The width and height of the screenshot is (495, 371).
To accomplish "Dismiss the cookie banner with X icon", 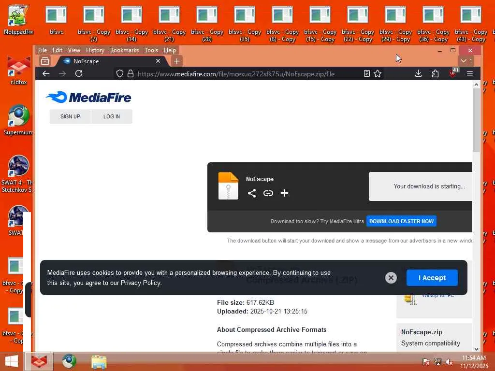I will pos(391,278).
